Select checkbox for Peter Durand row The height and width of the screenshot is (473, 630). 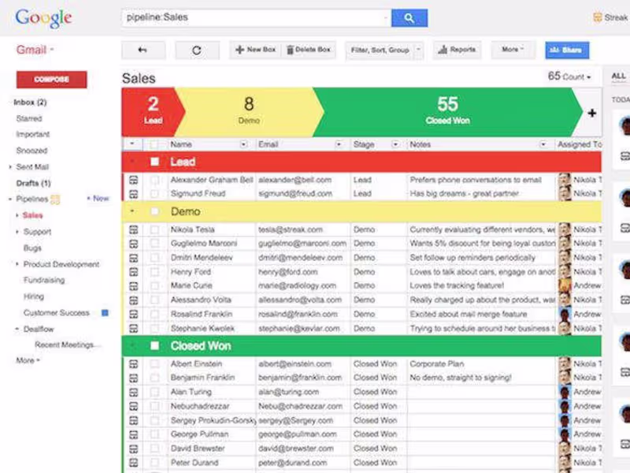[154, 463]
